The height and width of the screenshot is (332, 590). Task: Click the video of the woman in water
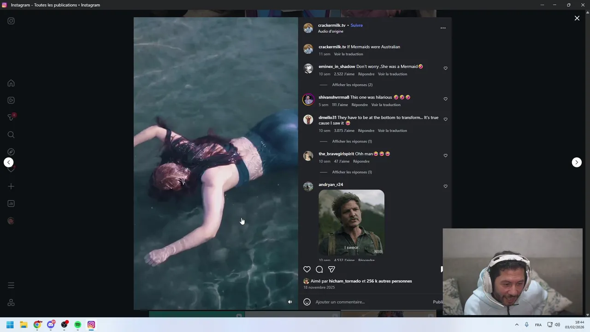[216, 164]
